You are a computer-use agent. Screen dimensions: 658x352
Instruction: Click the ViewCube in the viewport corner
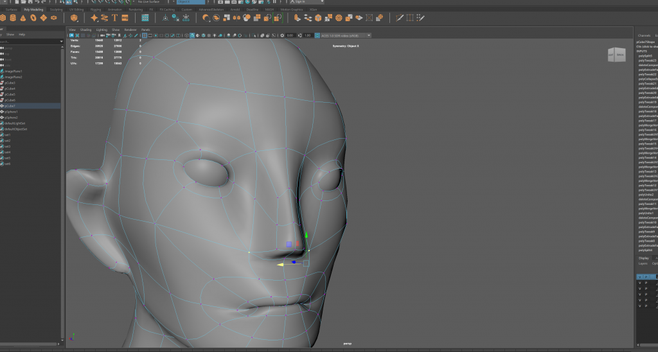(616, 55)
